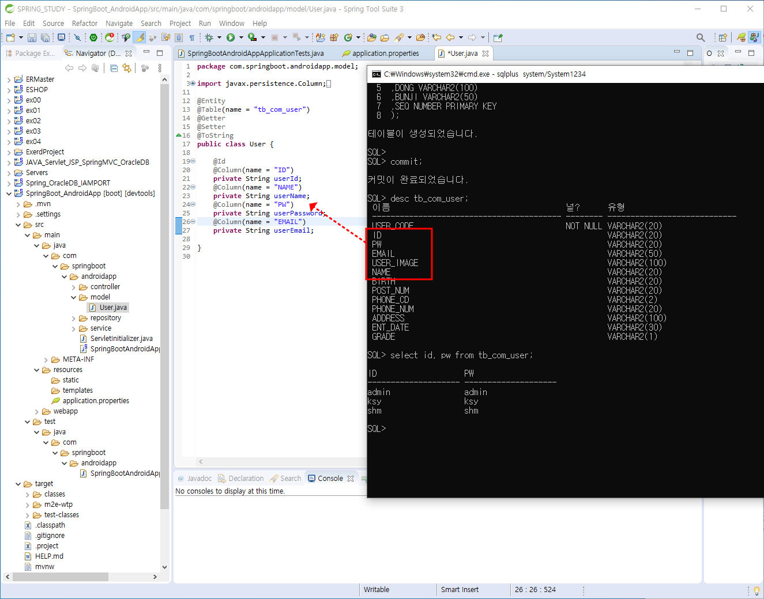
Task: Open the Package Explorer tab
Action: [30, 53]
